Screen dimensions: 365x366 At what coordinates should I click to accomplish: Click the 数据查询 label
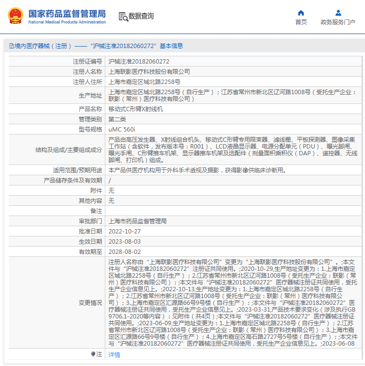click(x=141, y=16)
